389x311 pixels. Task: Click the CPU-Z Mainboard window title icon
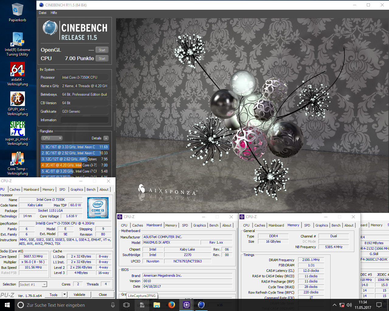[x=120, y=217]
